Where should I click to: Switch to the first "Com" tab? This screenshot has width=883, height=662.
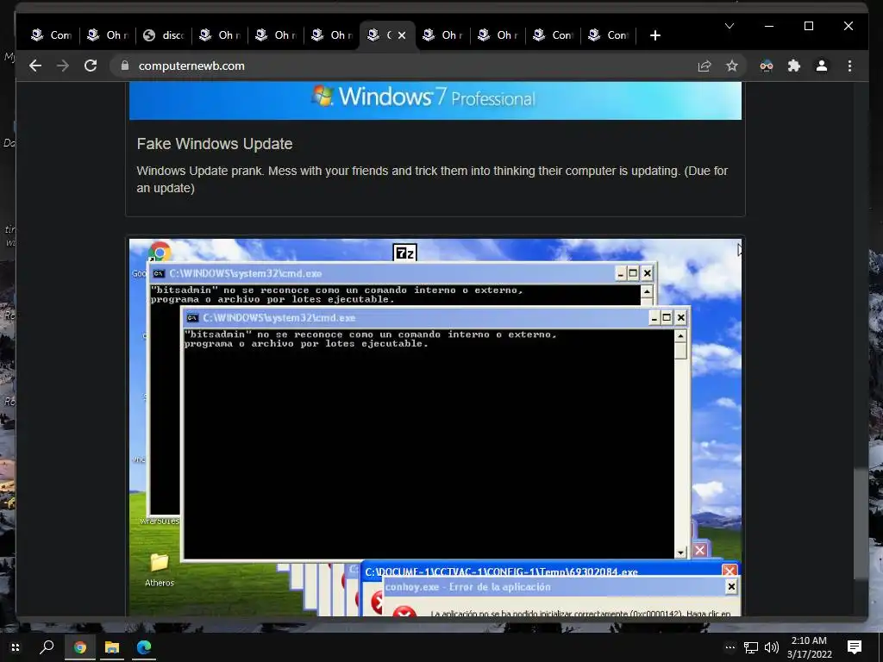pyautogui.click(x=52, y=35)
